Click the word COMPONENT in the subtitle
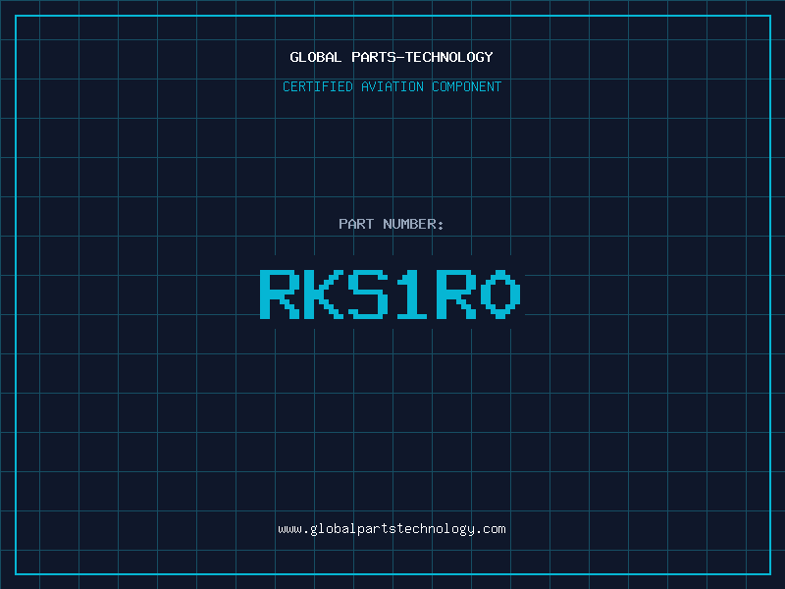The width and height of the screenshot is (785, 589). (466, 86)
